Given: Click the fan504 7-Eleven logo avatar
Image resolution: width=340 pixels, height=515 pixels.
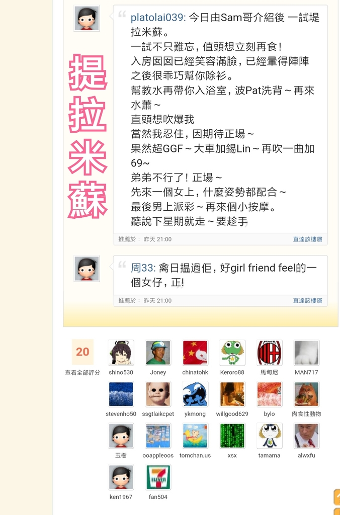Looking at the screenshot, I should coord(158,477).
